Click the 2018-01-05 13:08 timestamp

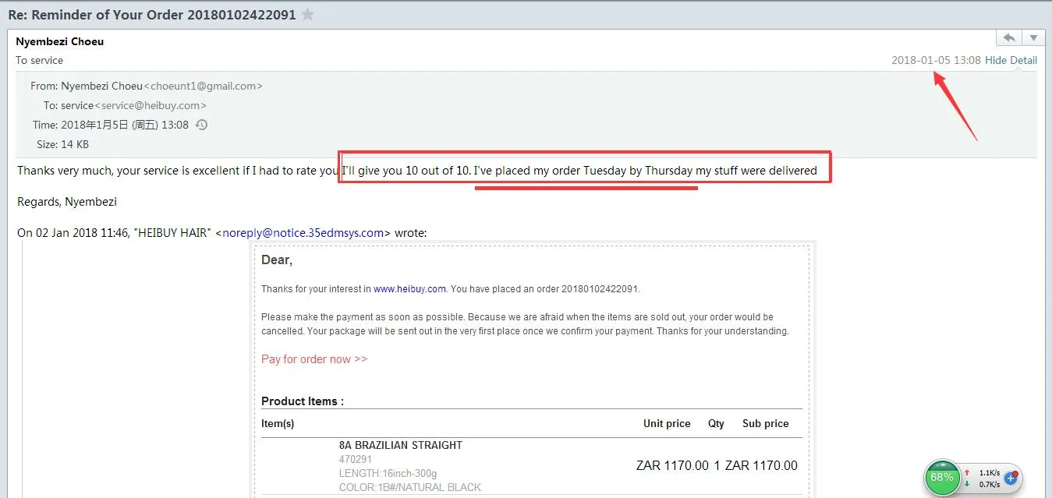pyautogui.click(x=936, y=60)
